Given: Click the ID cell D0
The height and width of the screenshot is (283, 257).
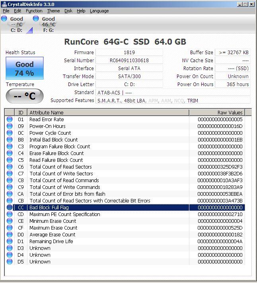Looking at the screenshot, I should [21, 235].
